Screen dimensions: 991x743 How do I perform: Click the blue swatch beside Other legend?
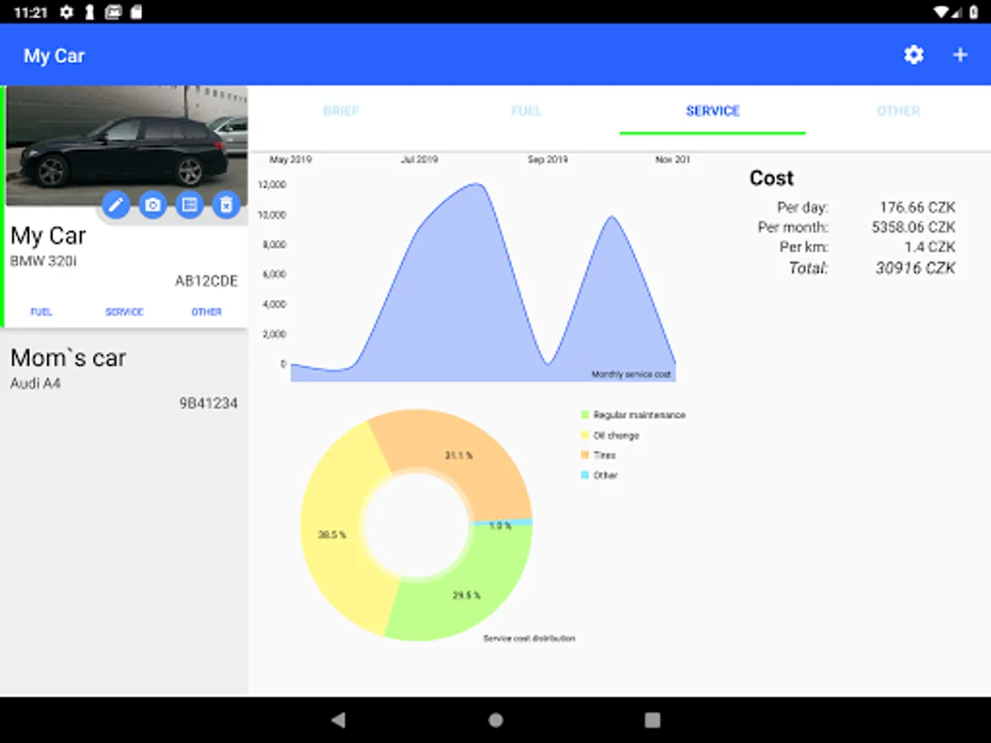coord(585,476)
